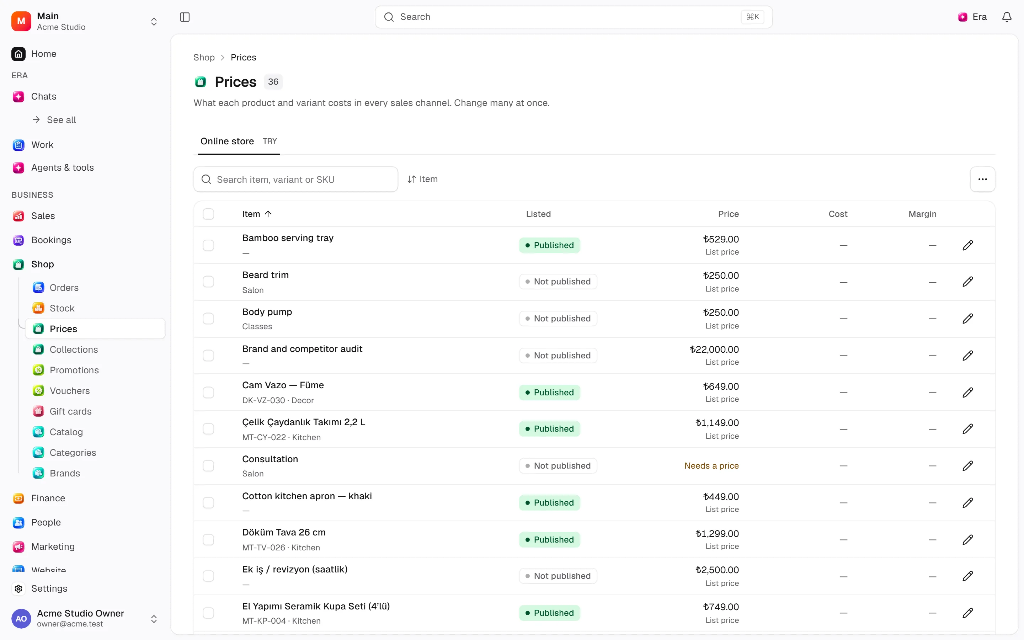Image resolution: width=1024 pixels, height=640 pixels.
Task: Click the Home sidebar icon
Action: coord(18,54)
